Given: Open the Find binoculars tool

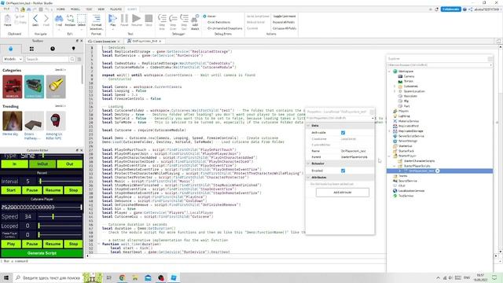Looking at the screenshot, I should pyautogui.click(x=59, y=20).
